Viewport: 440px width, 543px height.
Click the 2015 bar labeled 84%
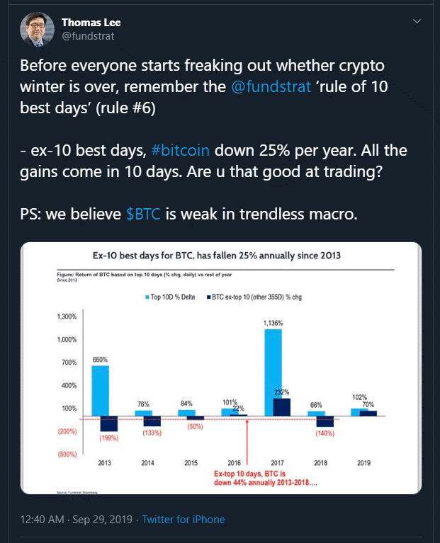click(x=186, y=412)
